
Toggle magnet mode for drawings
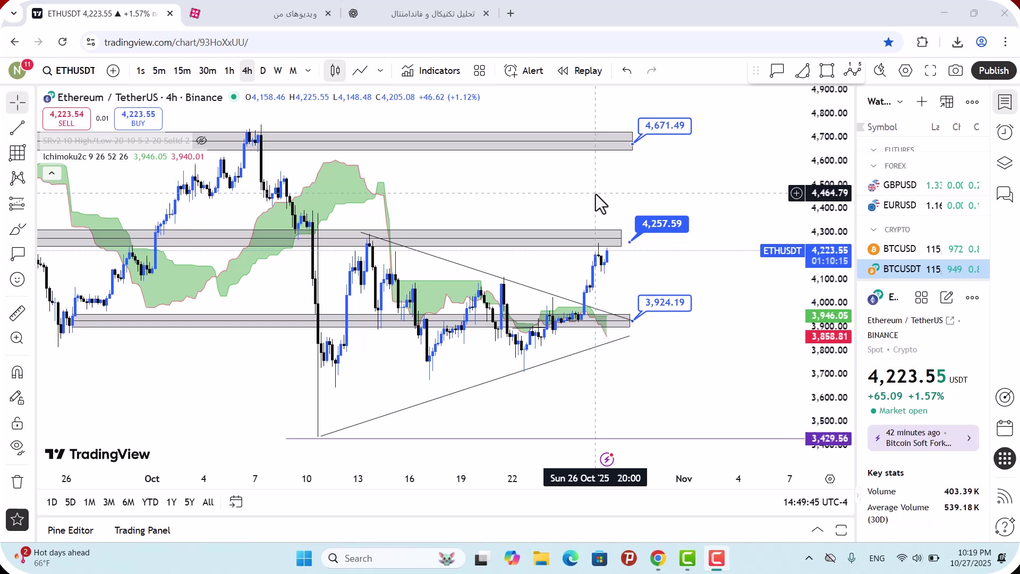(x=17, y=372)
